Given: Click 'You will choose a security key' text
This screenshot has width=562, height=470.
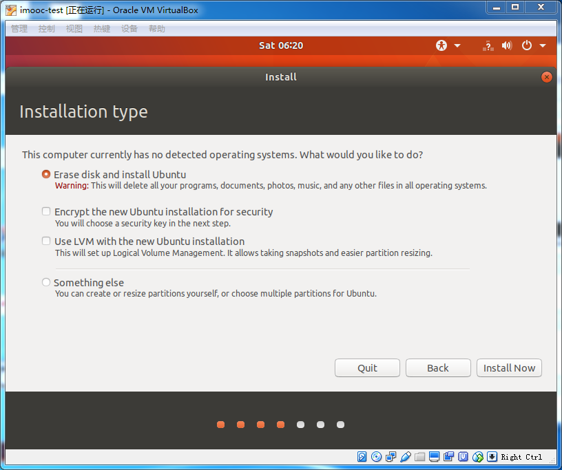Looking at the screenshot, I should click(143, 223).
